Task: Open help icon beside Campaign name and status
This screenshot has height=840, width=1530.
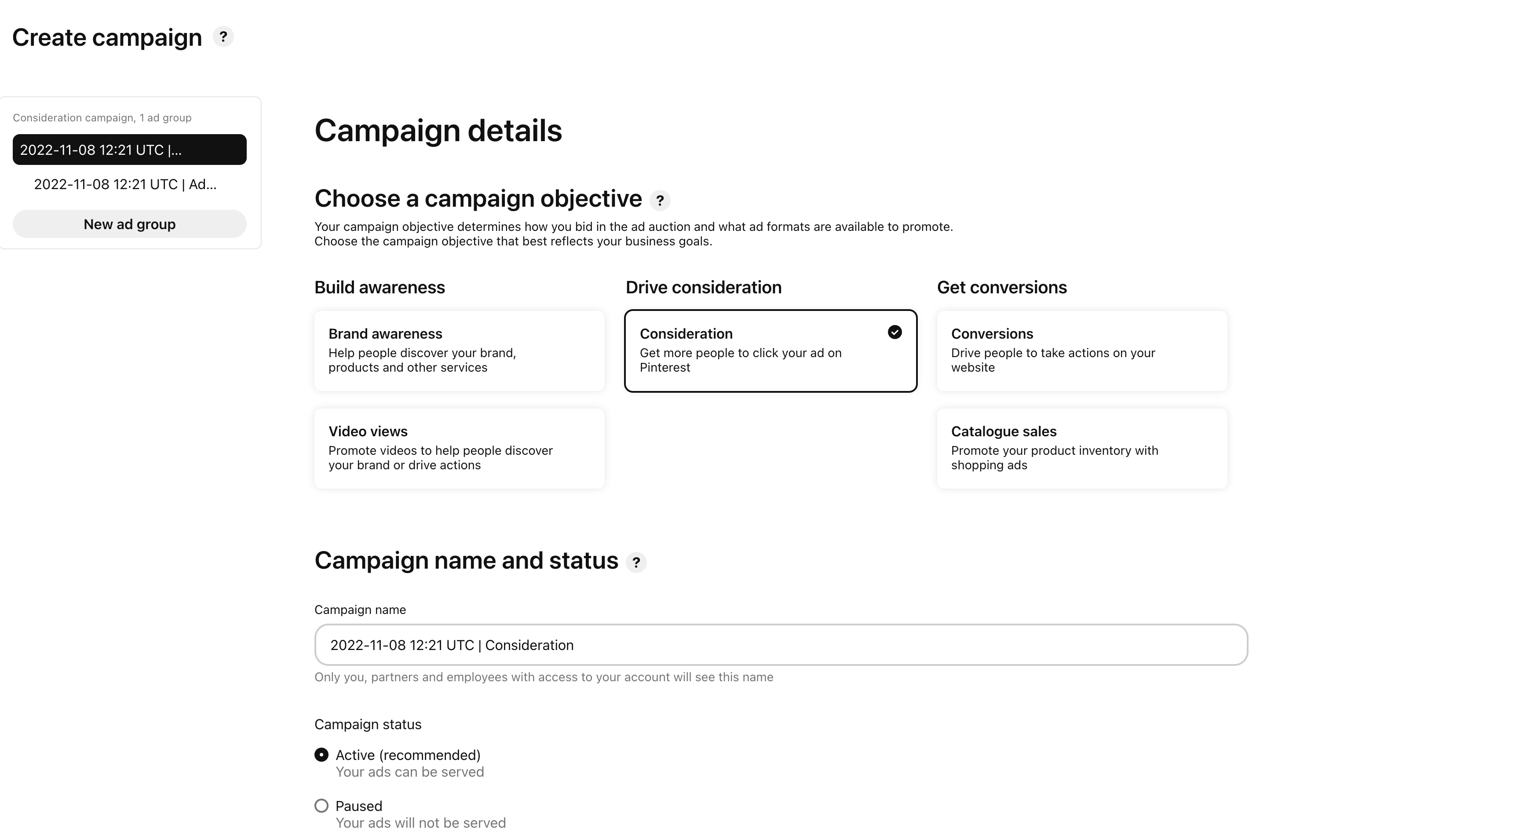Action: 635,562
